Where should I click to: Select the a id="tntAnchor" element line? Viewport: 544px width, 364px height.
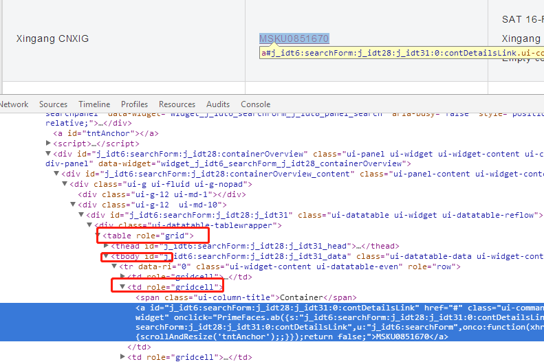[106, 133]
